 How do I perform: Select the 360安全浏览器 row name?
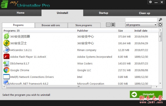[20, 36]
